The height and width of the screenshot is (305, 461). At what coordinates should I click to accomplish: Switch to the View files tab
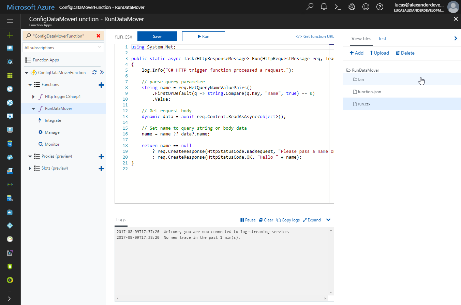pyautogui.click(x=361, y=39)
